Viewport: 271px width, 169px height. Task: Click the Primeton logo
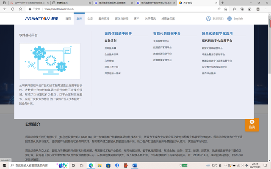[x=41, y=19]
